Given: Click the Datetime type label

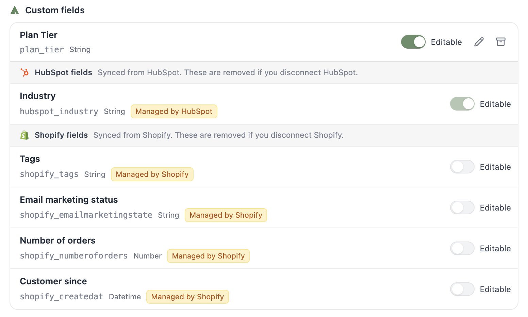Looking at the screenshot, I should click(x=125, y=297).
